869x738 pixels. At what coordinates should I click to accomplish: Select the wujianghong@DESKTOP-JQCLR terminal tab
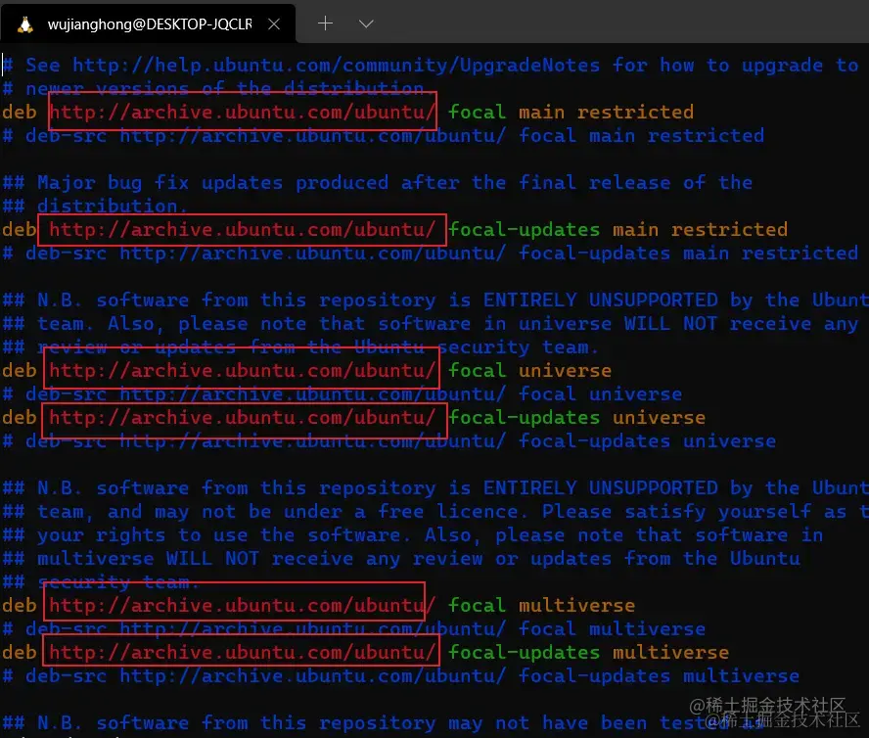pos(148,23)
